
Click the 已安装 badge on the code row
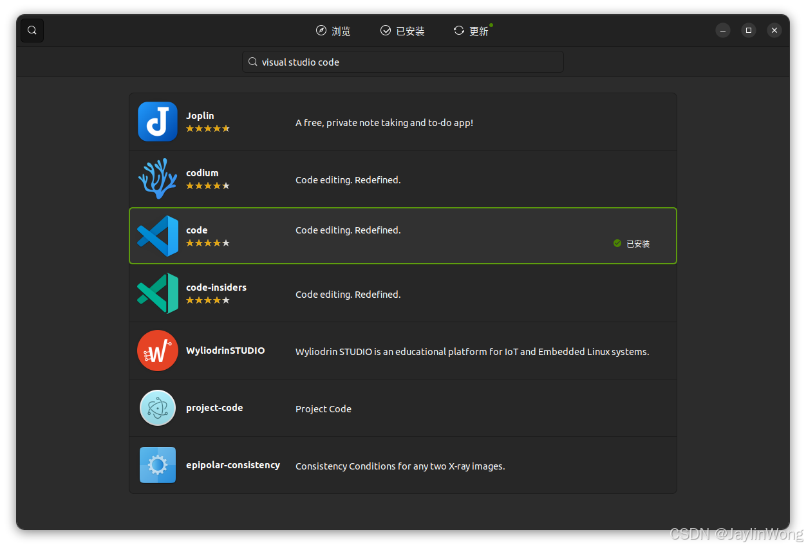tap(632, 244)
